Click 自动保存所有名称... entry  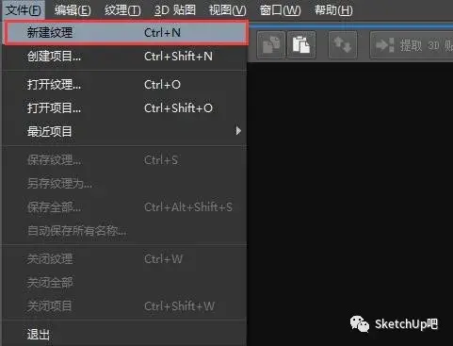point(124,231)
